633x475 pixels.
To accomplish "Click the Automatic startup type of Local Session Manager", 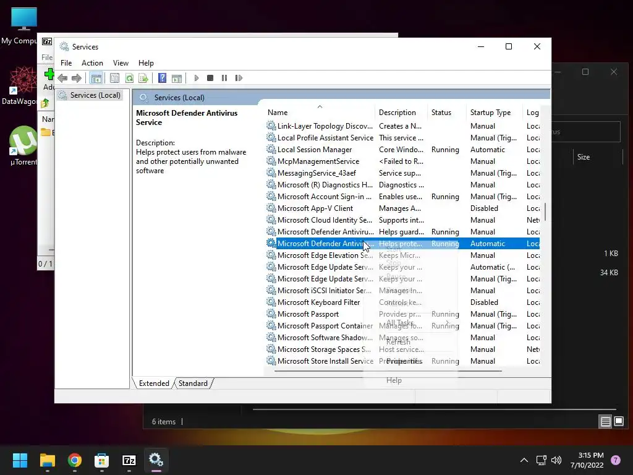I will 487,150.
